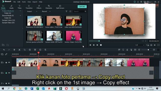Screen dimensions: 161x91
Task: Toggle lock on video track 2
Action: point(6,62)
